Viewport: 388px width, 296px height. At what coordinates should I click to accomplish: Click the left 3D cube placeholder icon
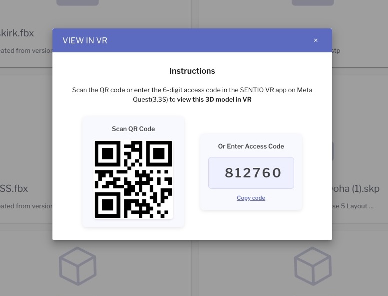pyautogui.click(x=77, y=266)
